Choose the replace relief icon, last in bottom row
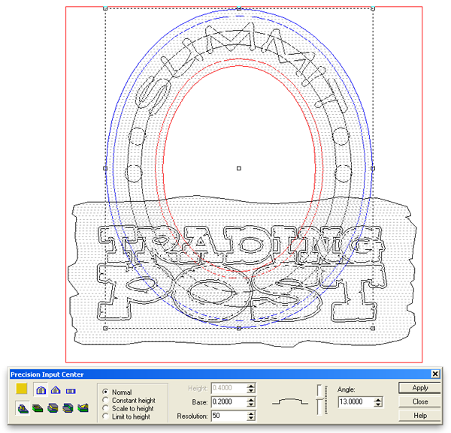Image resolution: width=451 pixels, height=433 pixels. click(83, 408)
